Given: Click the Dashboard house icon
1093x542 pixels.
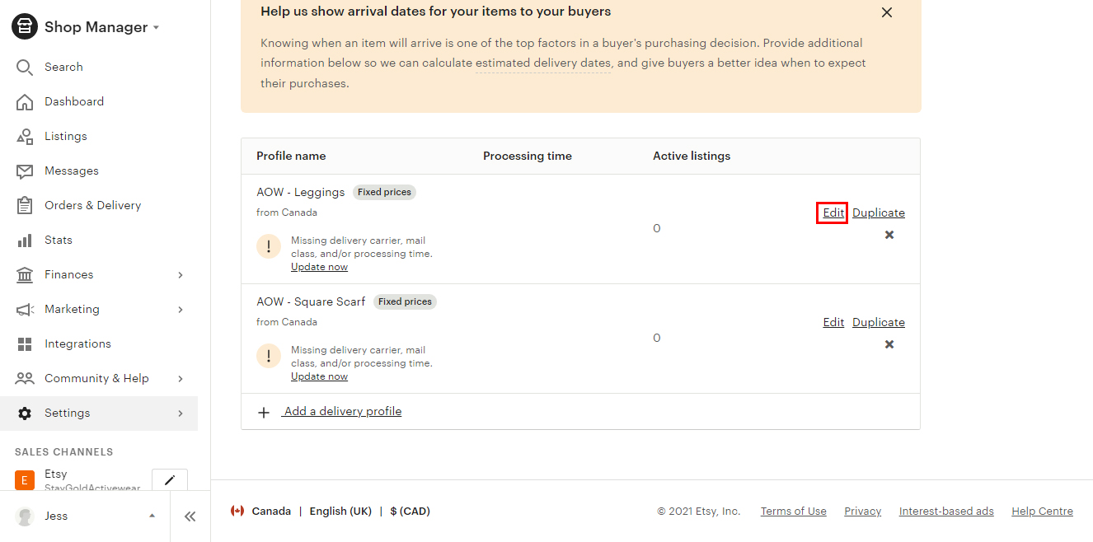Looking at the screenshot, I should point(25,101).
